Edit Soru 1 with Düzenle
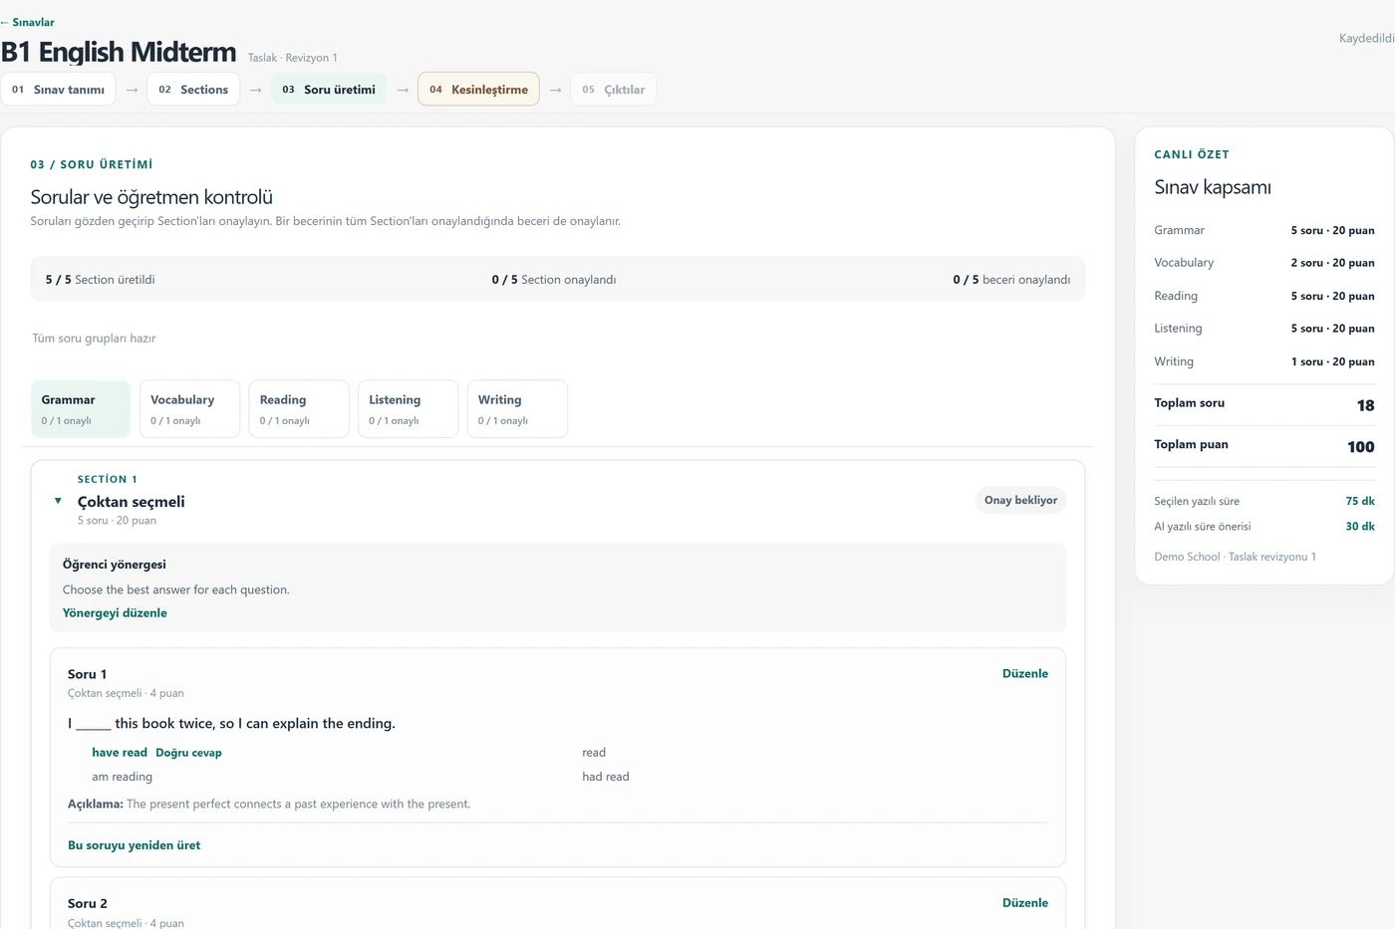1395x929 pixels. 1024,673
